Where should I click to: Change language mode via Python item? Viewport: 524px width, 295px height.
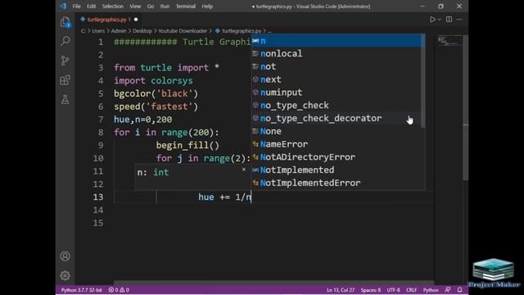[x=431, y=290]
